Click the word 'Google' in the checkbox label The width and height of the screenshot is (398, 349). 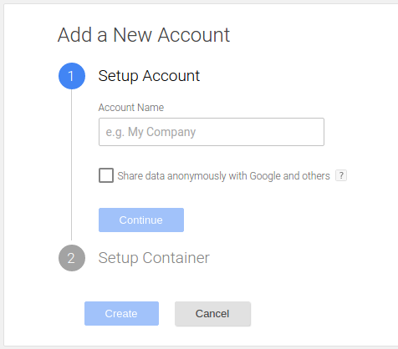[265, 176]
